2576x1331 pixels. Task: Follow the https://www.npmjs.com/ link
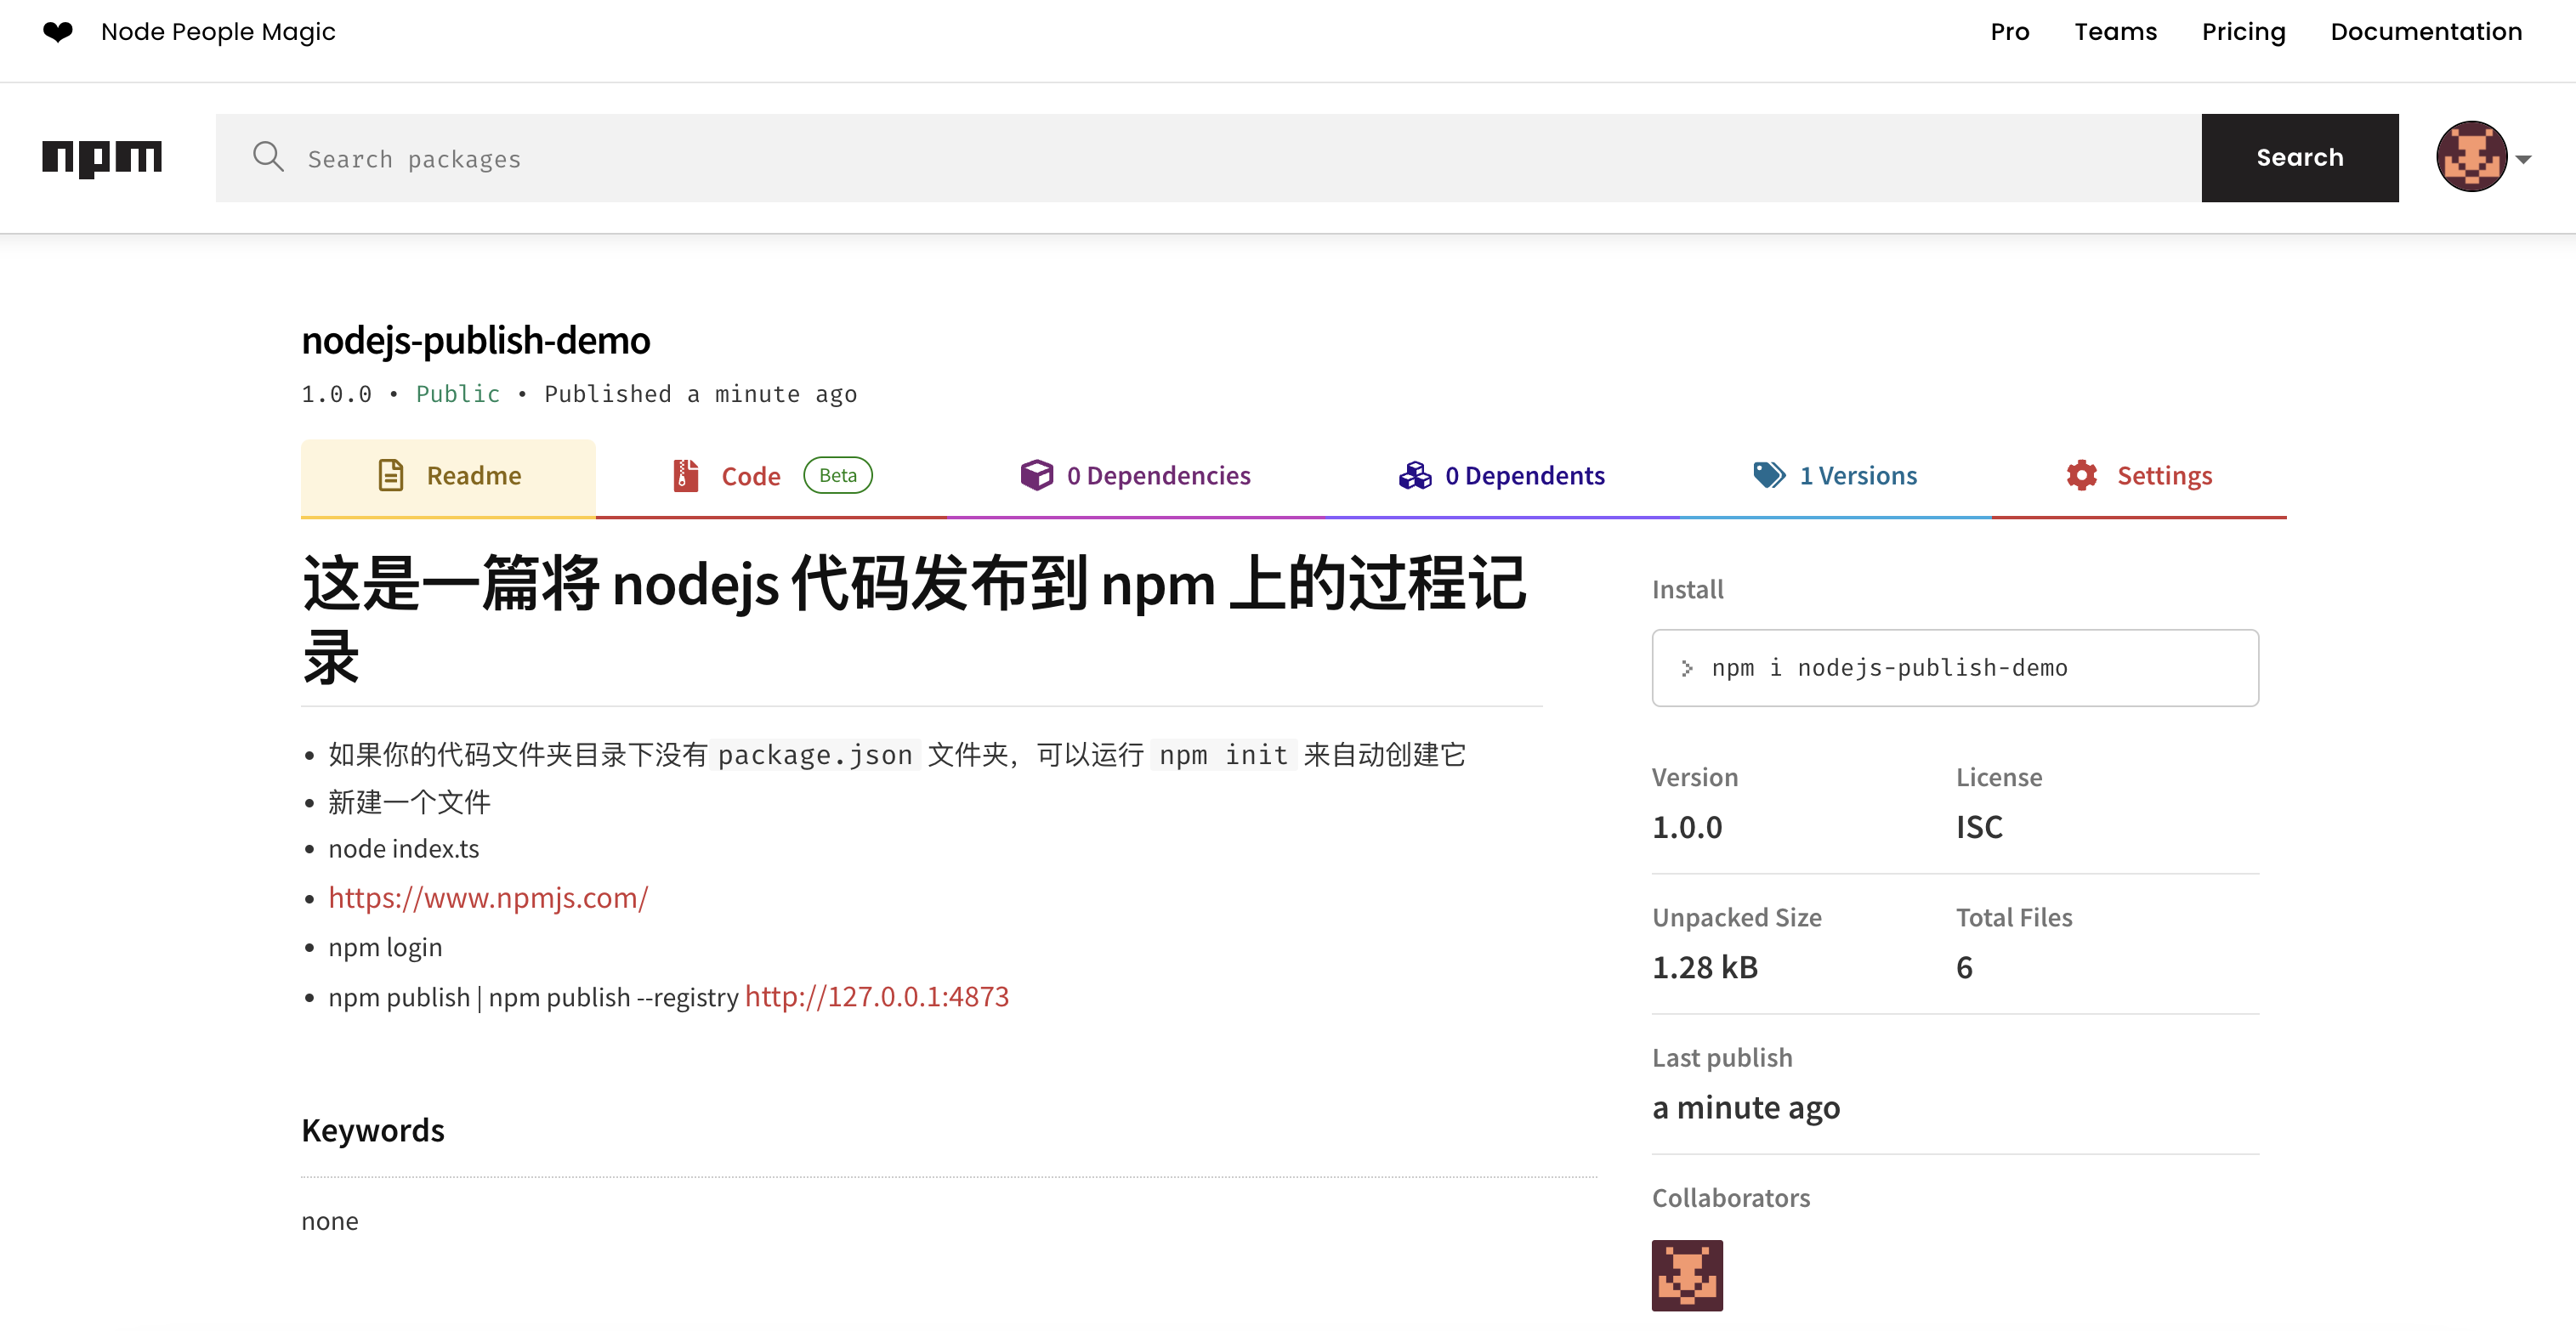(x=488, y=898)
